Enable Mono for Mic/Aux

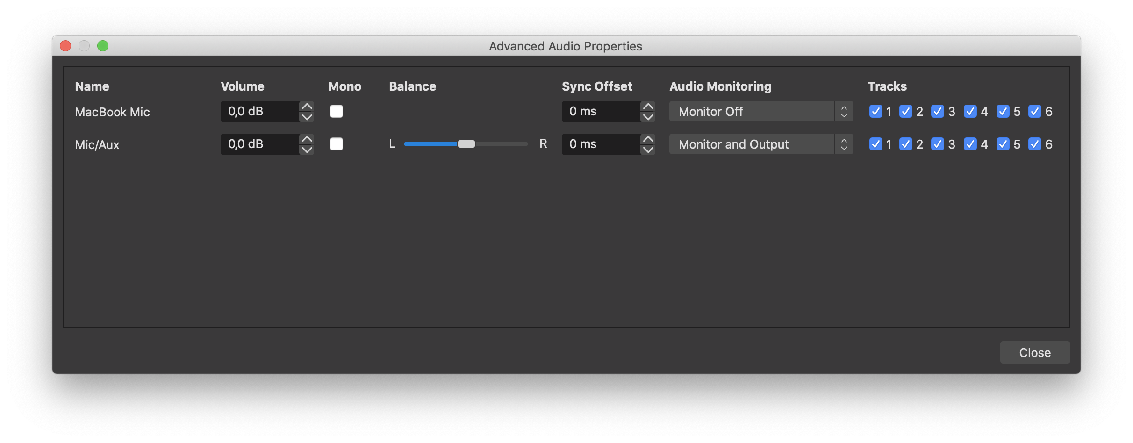337,144
